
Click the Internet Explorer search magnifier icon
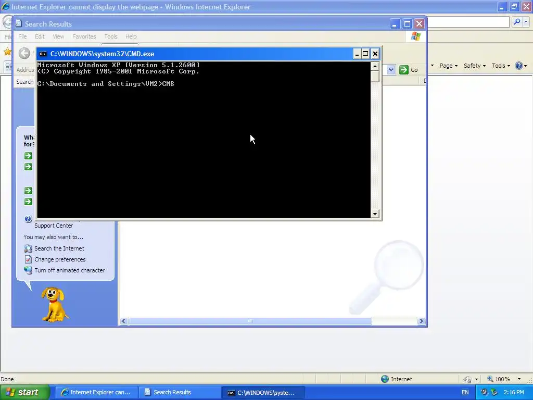tap(517, 22)
